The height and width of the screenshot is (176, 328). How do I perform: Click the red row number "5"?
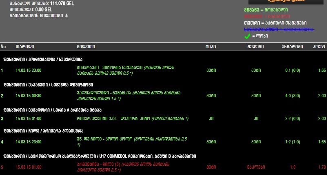2,167
